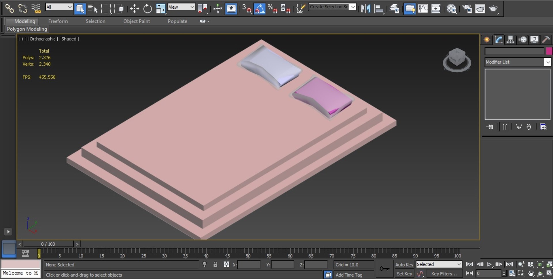Viewport: 553px width, 279px height.
Task: Open the Hierarchy command panel tab
Action: tap(510, 40)
